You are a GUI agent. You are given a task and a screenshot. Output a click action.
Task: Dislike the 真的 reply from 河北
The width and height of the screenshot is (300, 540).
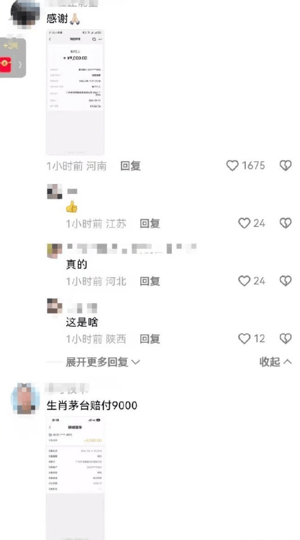pyautogui.click(x=285, y=281)
